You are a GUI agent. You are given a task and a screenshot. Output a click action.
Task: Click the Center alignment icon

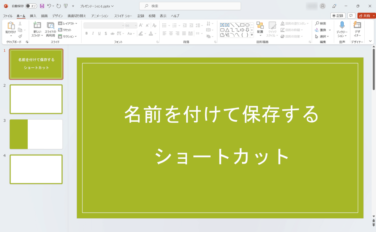171,34
